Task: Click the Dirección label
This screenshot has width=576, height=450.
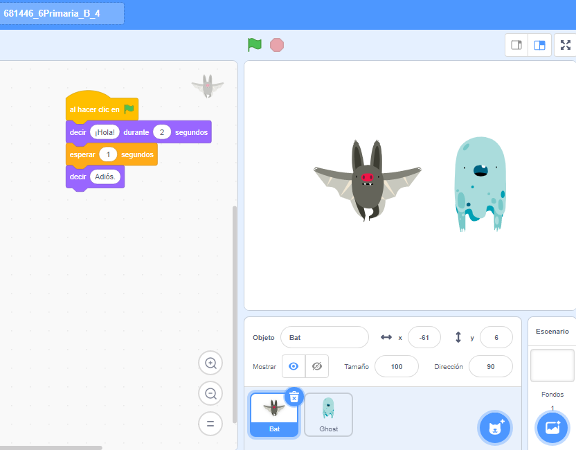Action: (x=449, y=367)
